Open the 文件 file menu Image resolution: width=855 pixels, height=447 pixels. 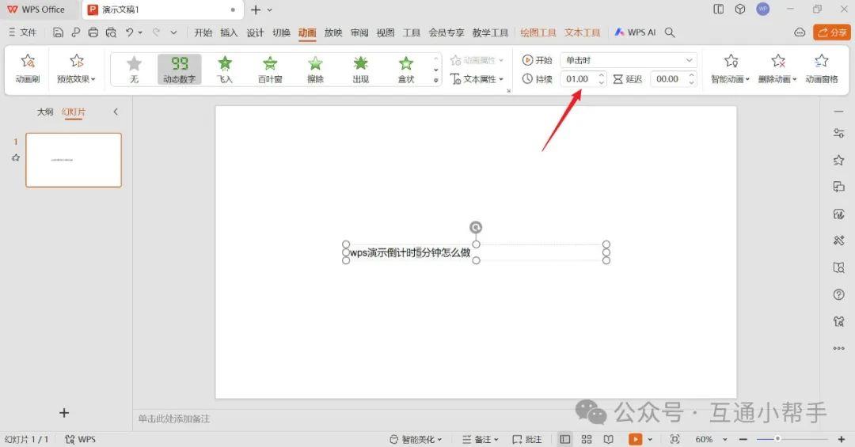click(22, 32)
